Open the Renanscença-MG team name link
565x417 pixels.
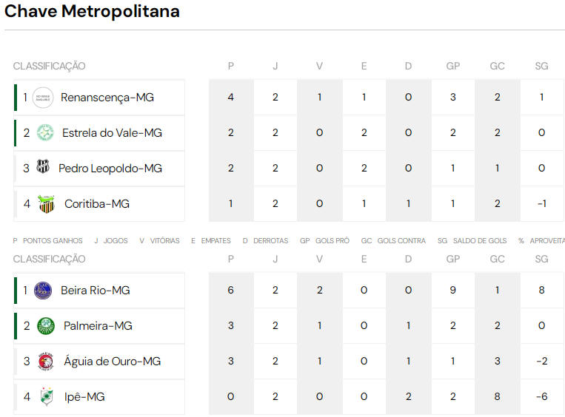coord(107,98)
